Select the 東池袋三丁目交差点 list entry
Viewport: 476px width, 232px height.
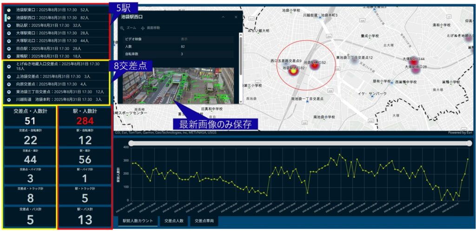[56, 92]
